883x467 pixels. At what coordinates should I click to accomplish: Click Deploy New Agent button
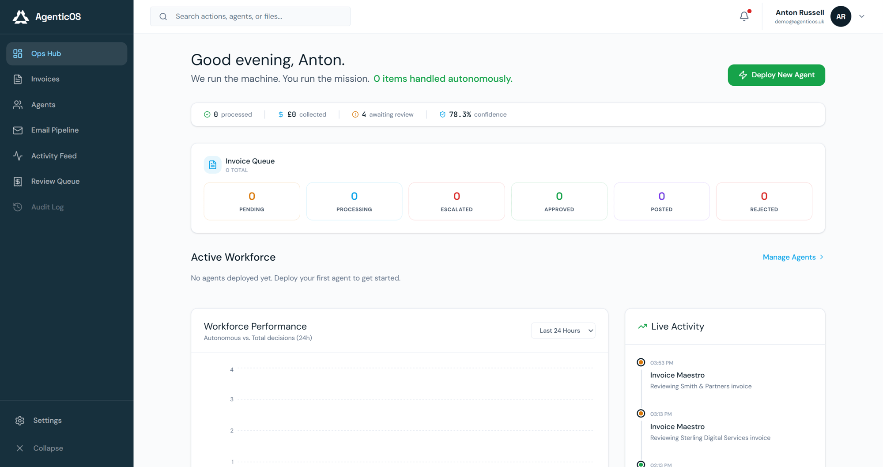(x=776, y=75)
